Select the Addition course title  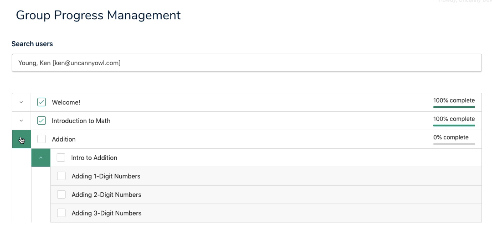(x=64, y=139)
